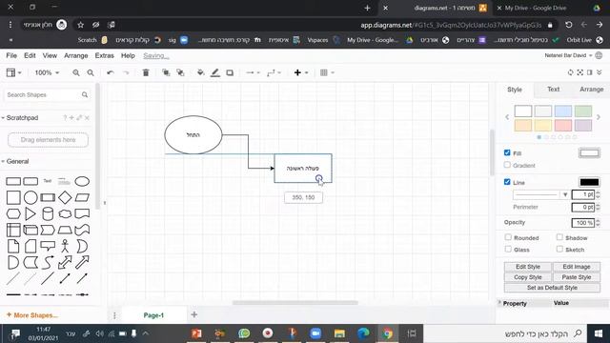Select the cloud shape in General
The image size is (610, 343).
pyautogui.click(x=65, y=213)
